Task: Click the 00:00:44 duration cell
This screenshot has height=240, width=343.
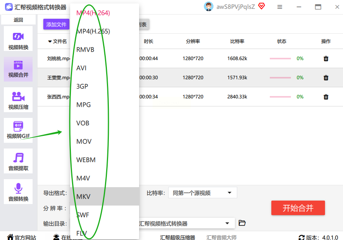Action: click(x=149, y=58)
